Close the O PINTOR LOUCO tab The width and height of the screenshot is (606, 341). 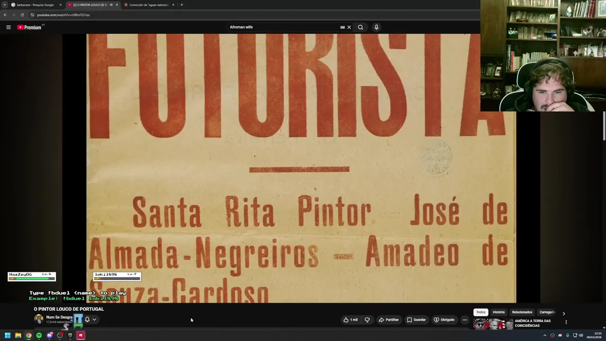[x=117, y=5]
